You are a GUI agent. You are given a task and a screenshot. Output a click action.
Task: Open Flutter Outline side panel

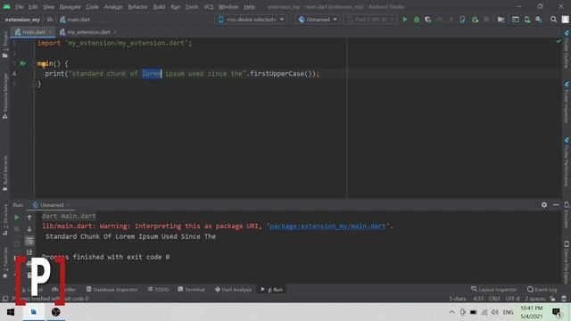pyautogui.click(x=567, y=50)
